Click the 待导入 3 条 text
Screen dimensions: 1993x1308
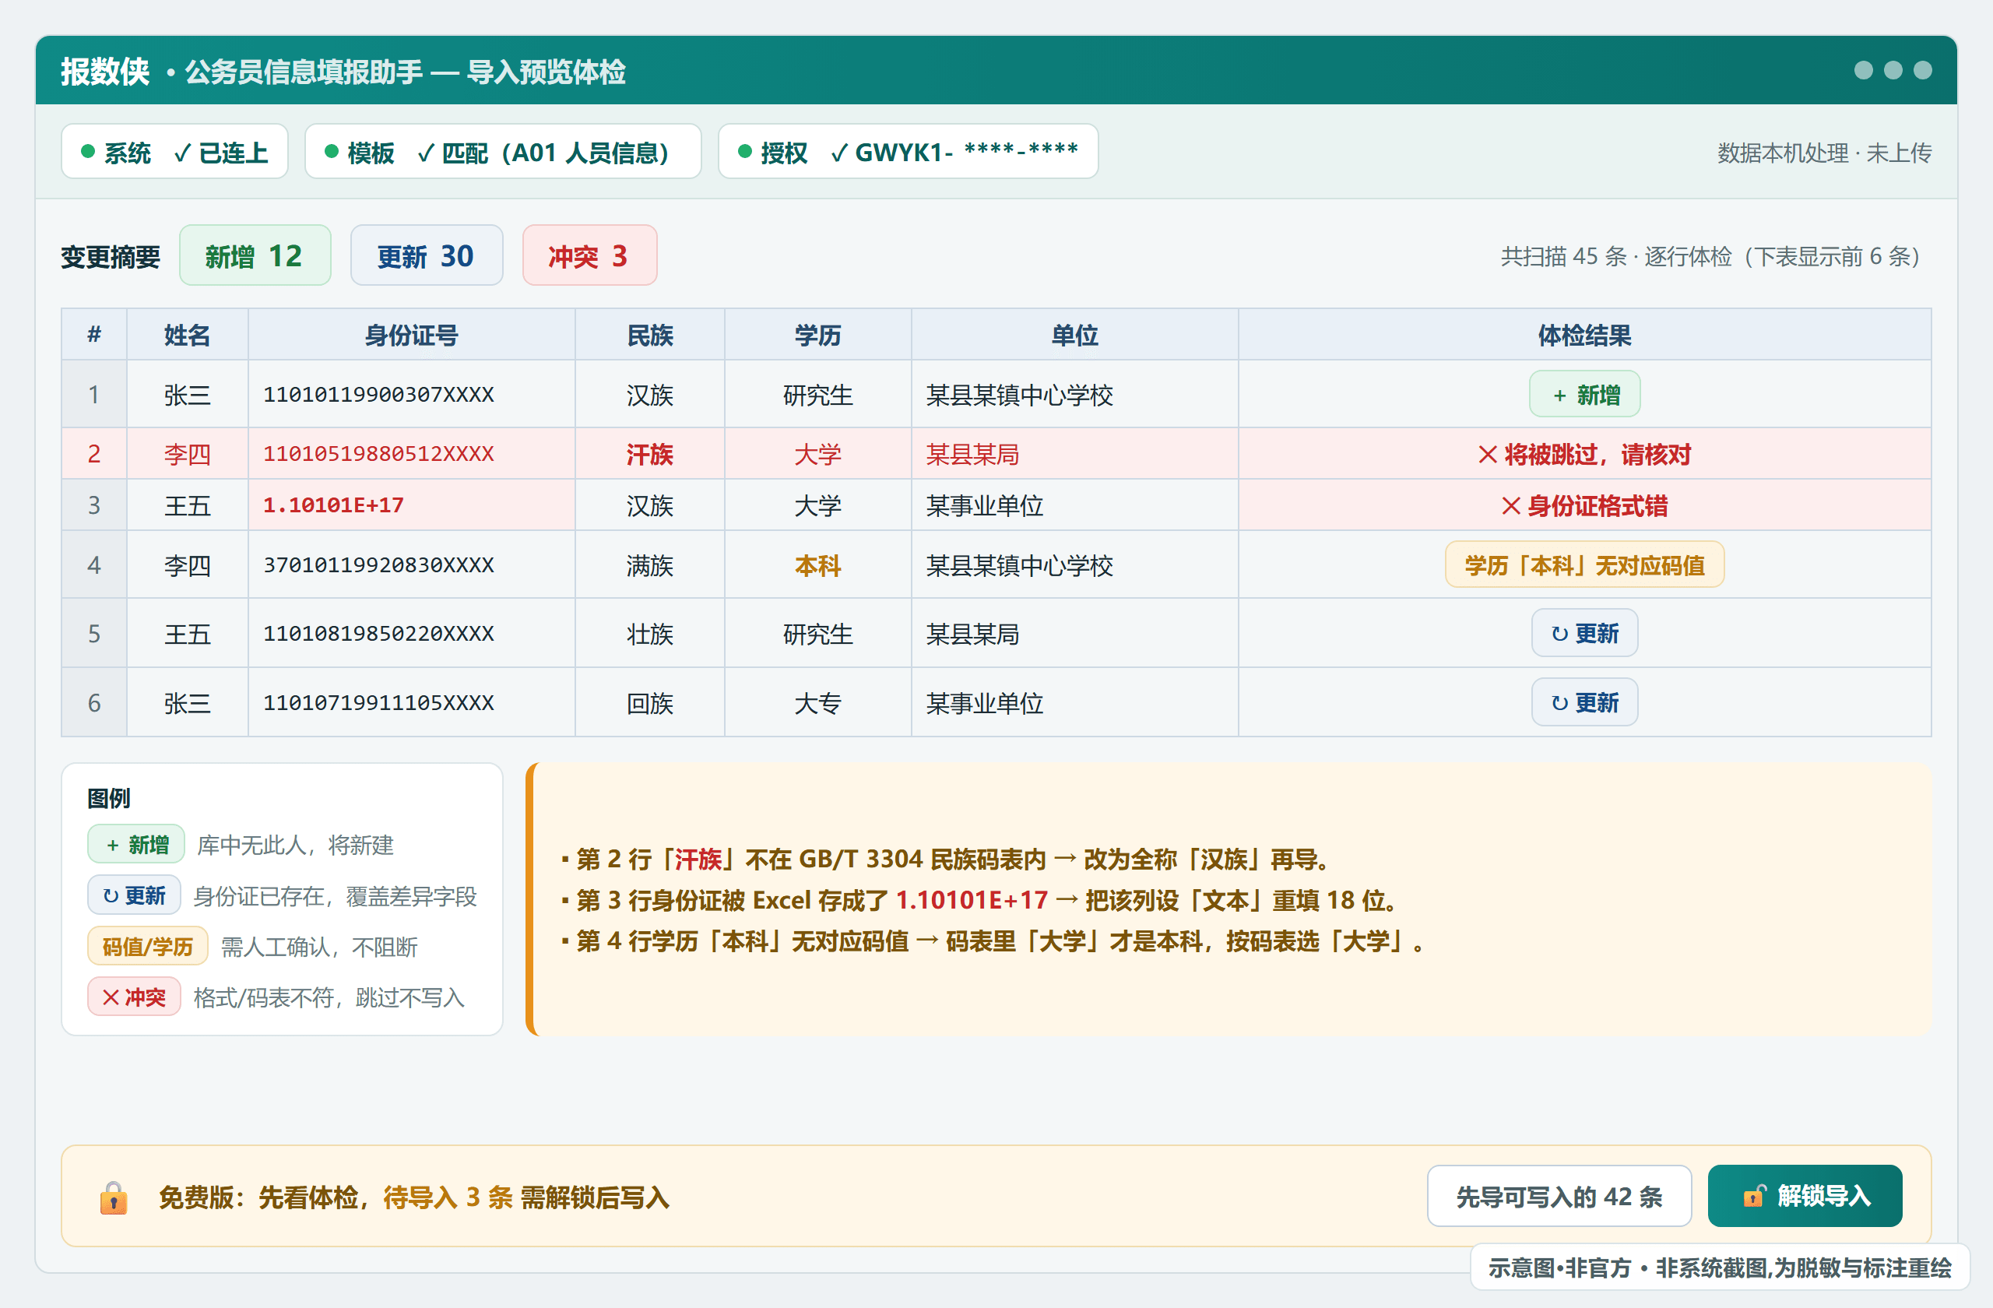(447, 1197)
